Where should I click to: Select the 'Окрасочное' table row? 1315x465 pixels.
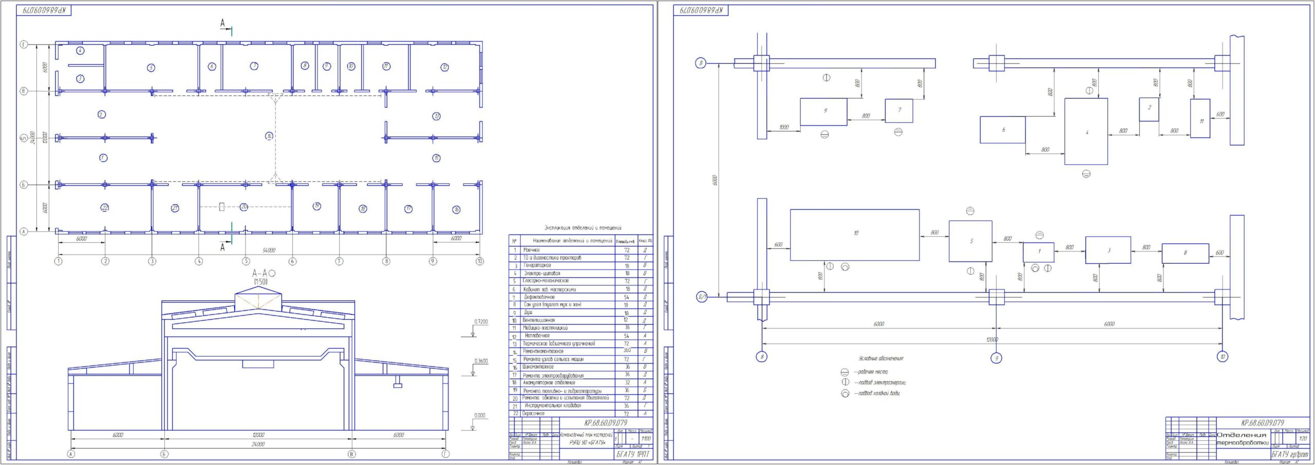(x=567, y=413)
